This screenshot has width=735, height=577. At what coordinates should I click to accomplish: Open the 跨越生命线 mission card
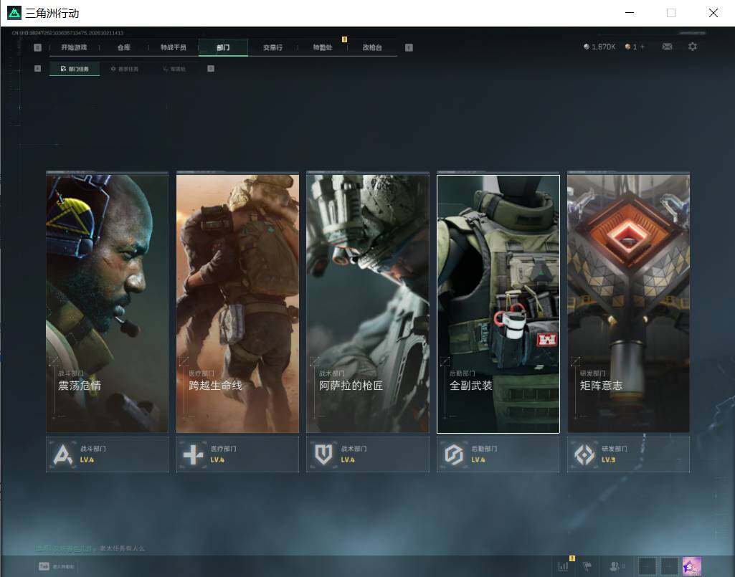237,304
